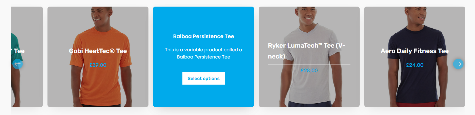Open Ryker LumaTech™ Tee (V-neck) title
This screenshot has height=115, width=475.
pos(307,51)
